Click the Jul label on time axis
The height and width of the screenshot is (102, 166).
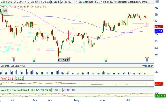coord(128,100)
